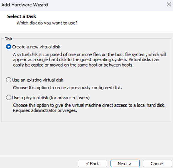Click the Use an existing virtual disk label text
This screenshot has width=173, height=168.
point(38,80)
